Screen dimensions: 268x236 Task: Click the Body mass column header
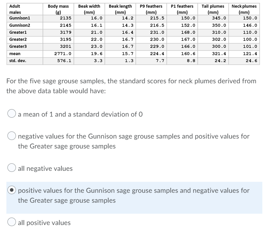click(x=58, y=9)
